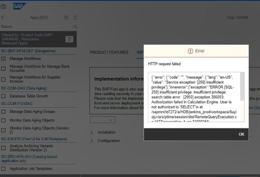This screenshot has height=177, width=260.
Task: Dismiss the error with OK
Action: [241, 134]
